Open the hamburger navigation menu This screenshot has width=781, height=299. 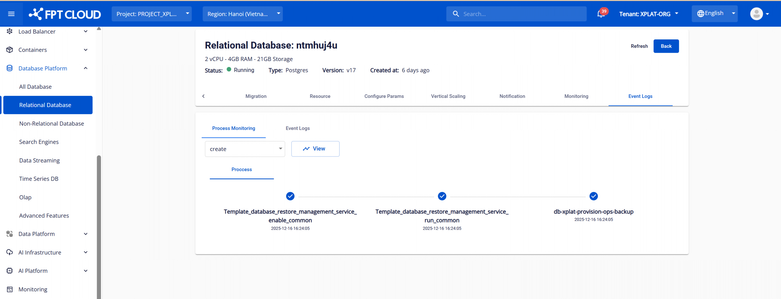click(x=11, y=14)
